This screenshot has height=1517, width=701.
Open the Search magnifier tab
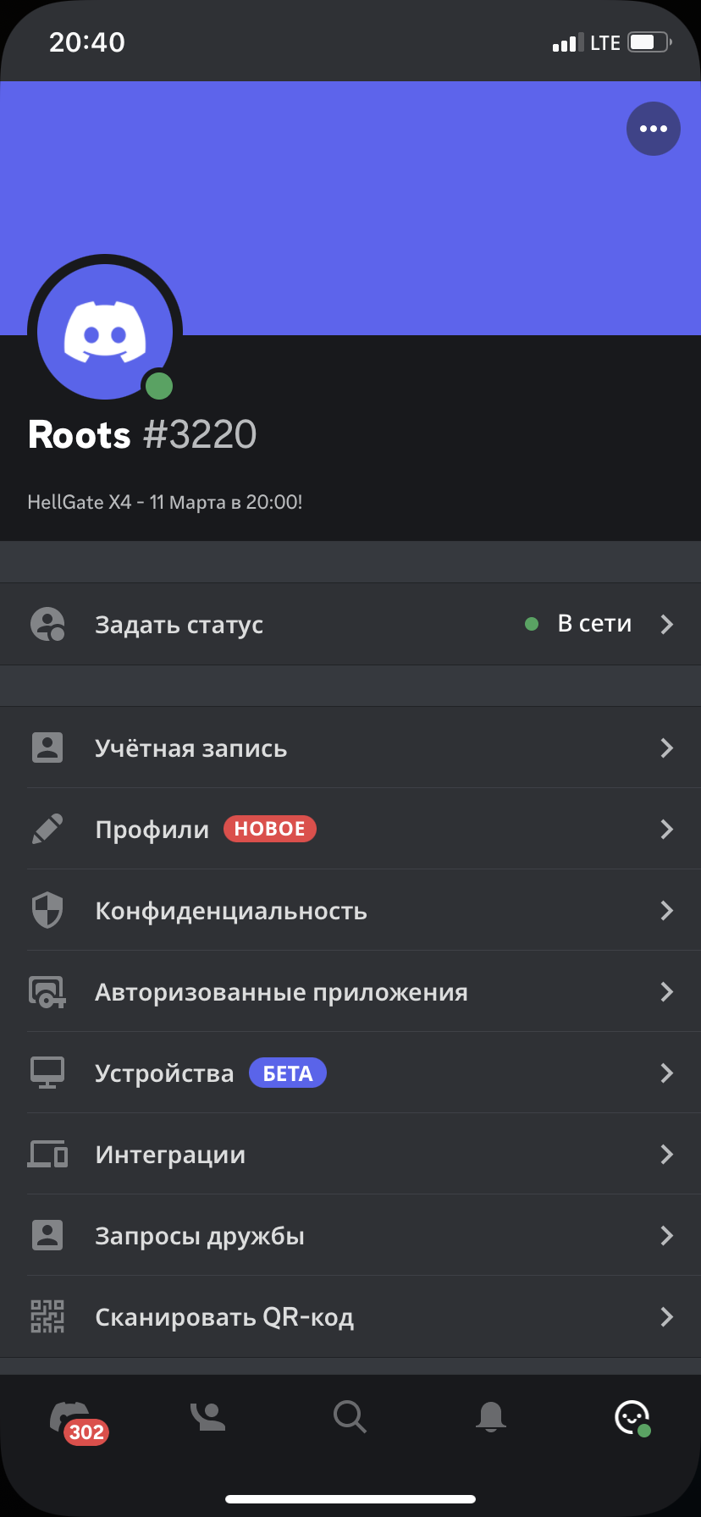point(350,1416)
